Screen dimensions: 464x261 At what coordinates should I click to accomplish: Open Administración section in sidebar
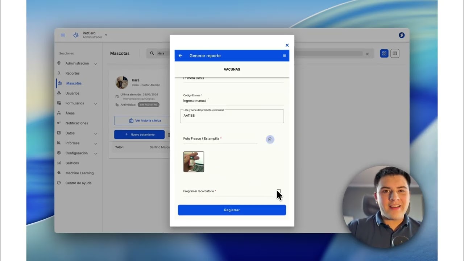pos(77,63)
